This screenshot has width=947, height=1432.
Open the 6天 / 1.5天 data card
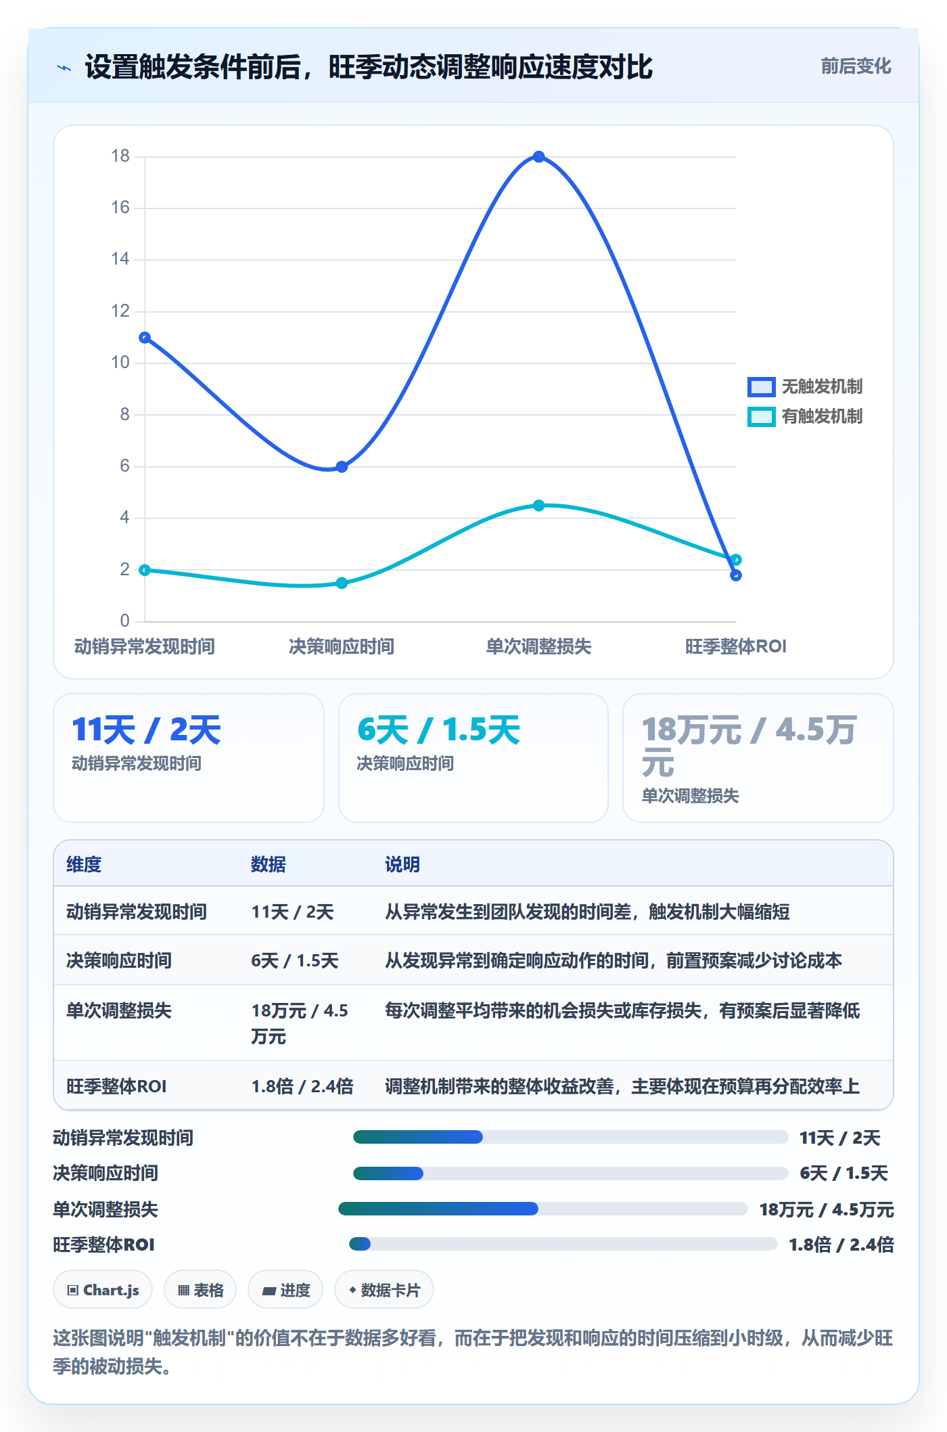click(x=473, y=758)
